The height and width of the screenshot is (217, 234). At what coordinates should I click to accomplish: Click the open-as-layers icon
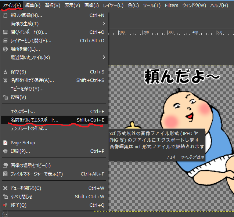pos(5,40)
